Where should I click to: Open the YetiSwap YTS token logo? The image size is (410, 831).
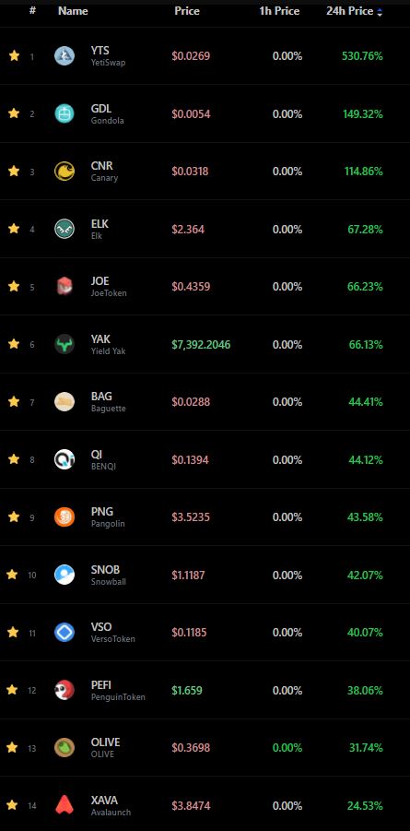pyautogui.click(x=64, y=55)
